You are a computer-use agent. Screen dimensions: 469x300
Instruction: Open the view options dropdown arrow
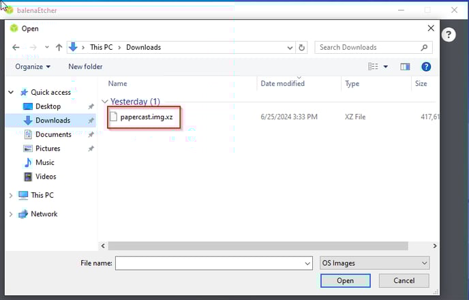[386, 66]
